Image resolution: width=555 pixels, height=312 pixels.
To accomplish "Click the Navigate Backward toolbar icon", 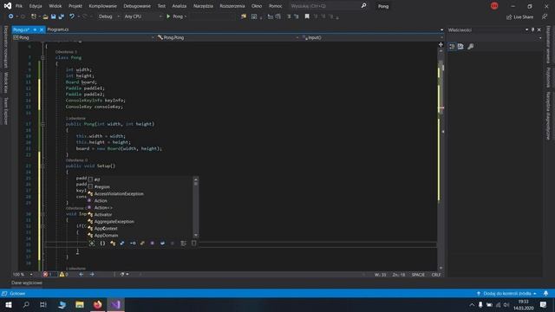I will click(x=11, y=16).
